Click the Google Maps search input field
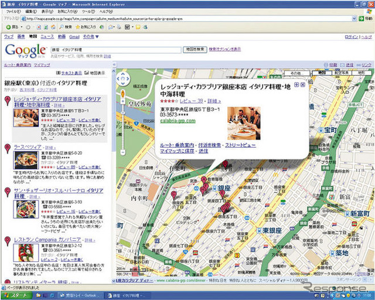Image resolution: width=375 pixels, height=300 pixels. (116, 50)
